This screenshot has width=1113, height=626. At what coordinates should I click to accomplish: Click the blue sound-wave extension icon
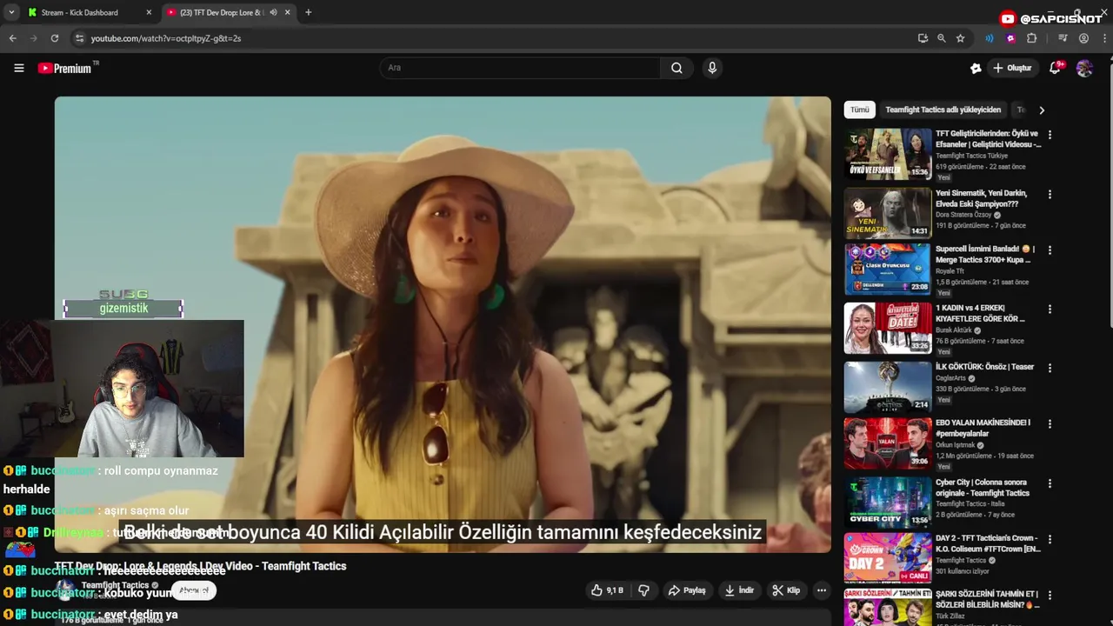click(x=990, y=38)
